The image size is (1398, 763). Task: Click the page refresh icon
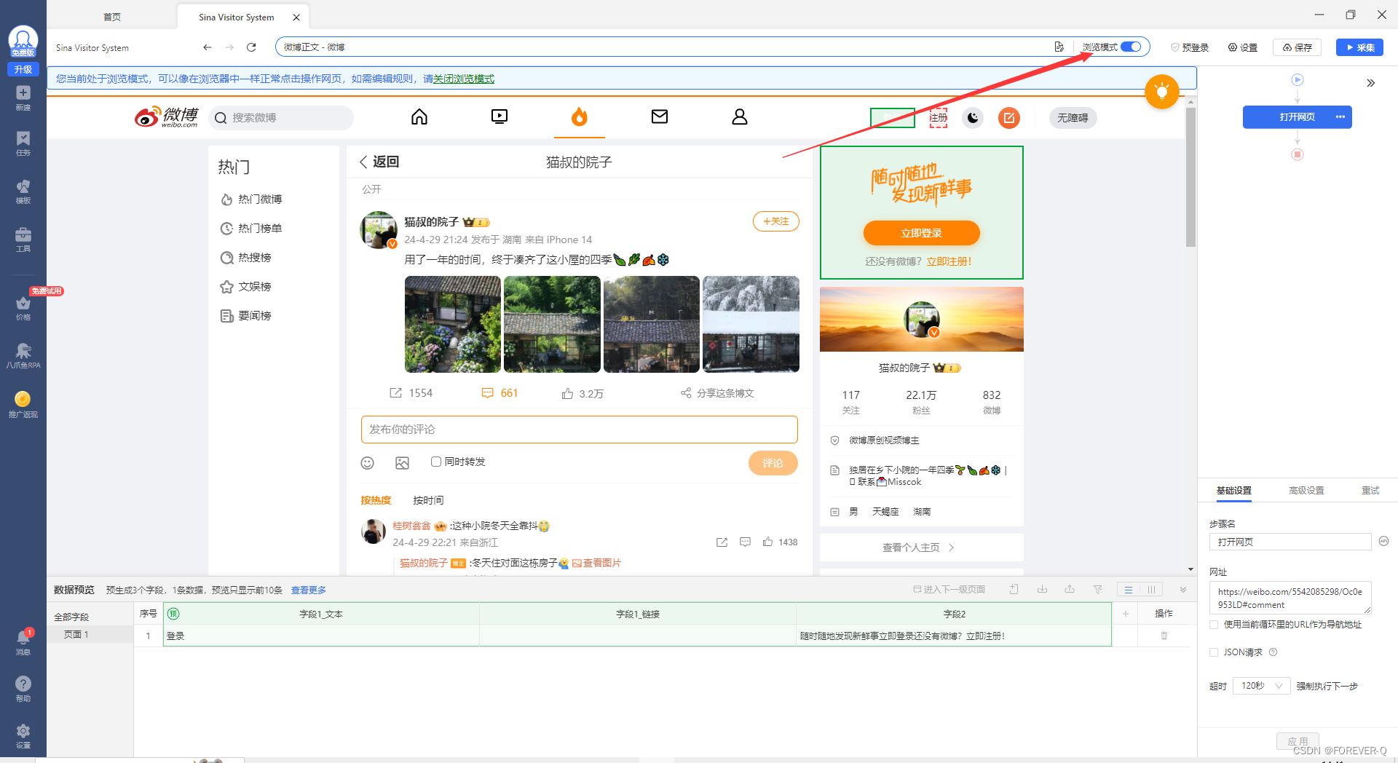coord(251,47)
